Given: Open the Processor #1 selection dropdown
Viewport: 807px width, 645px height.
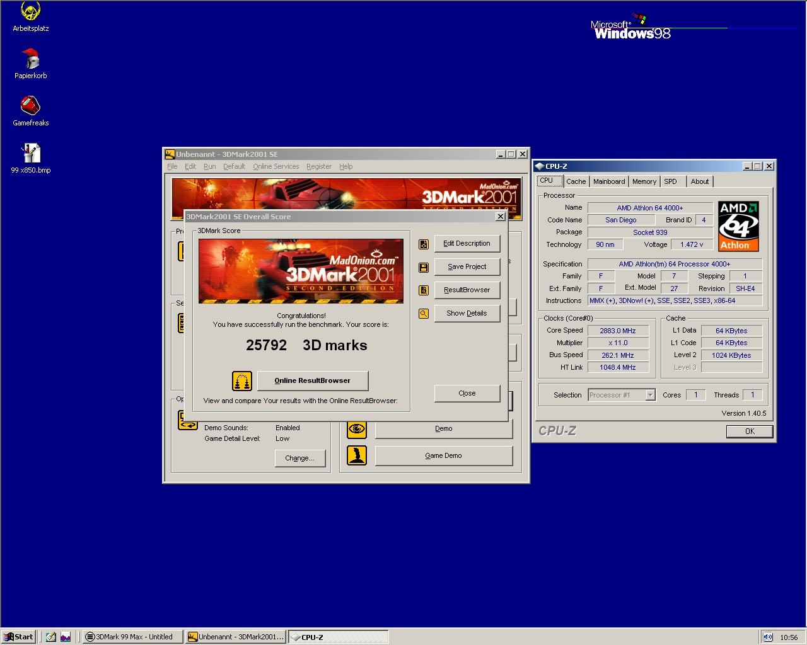Looking at the screenshot, I should click(x=650, y=395).
